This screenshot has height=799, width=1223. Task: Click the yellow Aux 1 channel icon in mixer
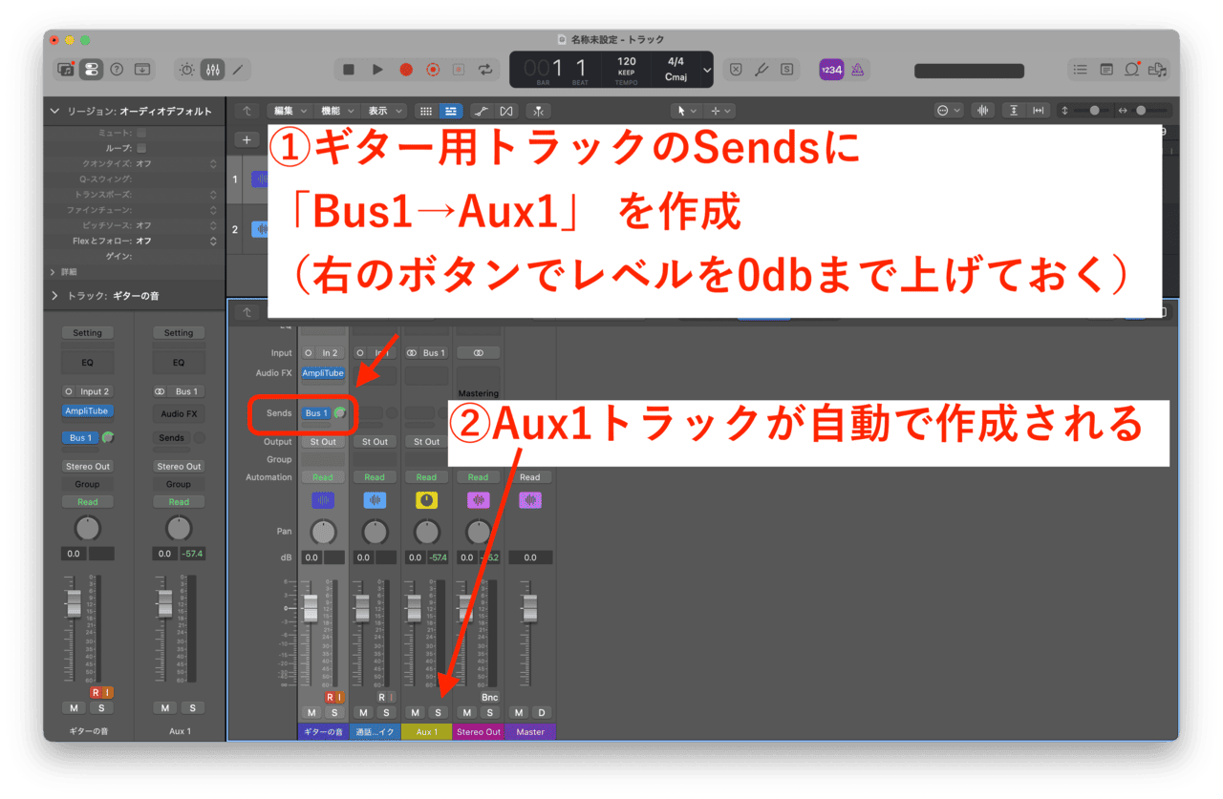426,500
